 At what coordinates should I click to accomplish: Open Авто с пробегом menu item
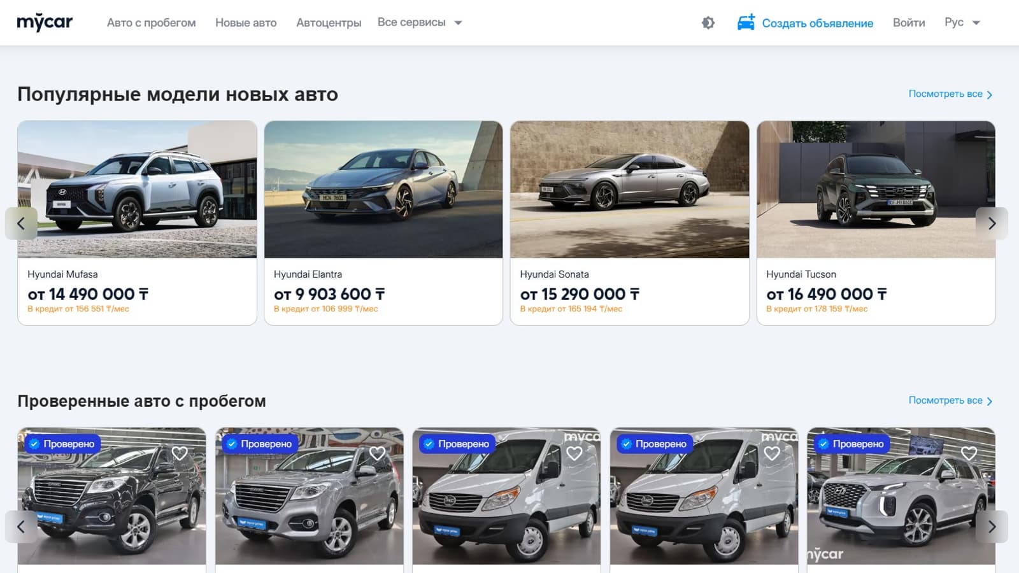coord(152,23)
